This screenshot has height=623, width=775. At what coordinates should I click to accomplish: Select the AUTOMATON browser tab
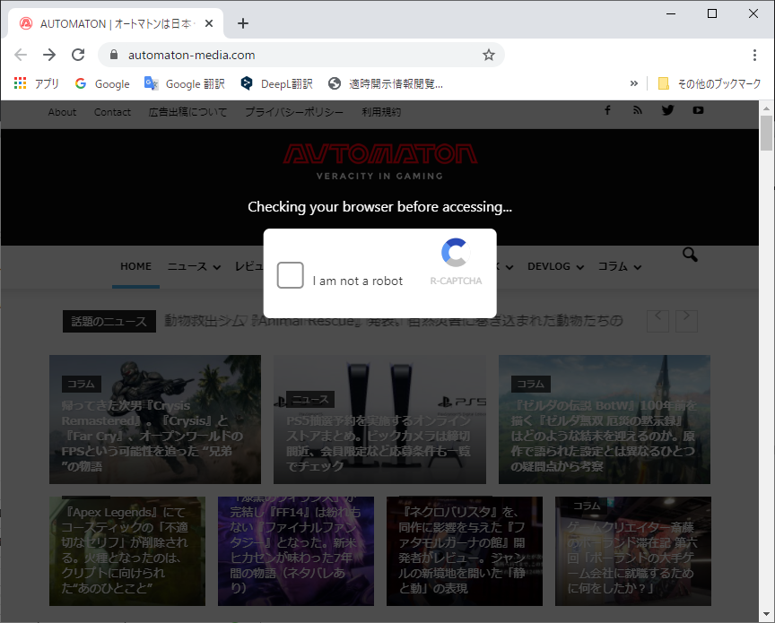tap(116, 23)
